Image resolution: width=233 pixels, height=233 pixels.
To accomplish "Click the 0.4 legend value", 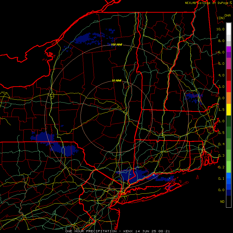I will coord(221,144).
